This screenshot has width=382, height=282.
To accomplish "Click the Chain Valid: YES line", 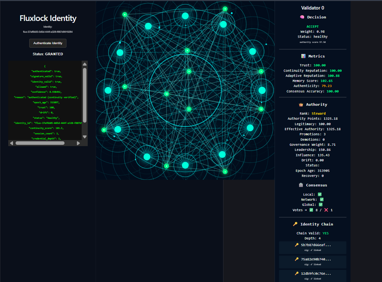I will click(313, 233).
